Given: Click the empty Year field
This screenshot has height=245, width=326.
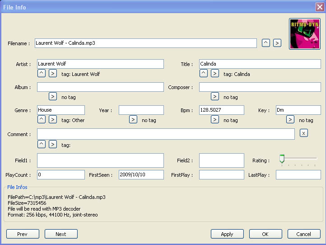Looking at the screenshot, I should [141, 110].
